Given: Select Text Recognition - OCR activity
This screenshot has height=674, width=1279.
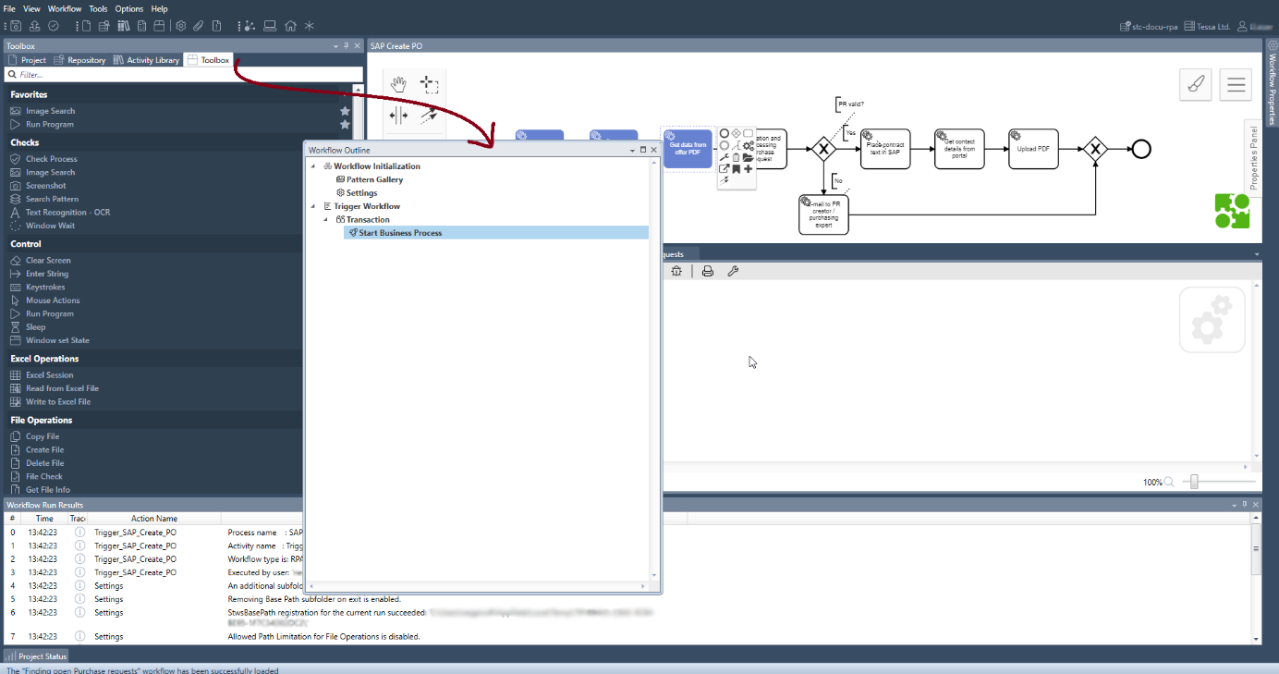Looking at the screenshot, I should click(x=67, y=213).
